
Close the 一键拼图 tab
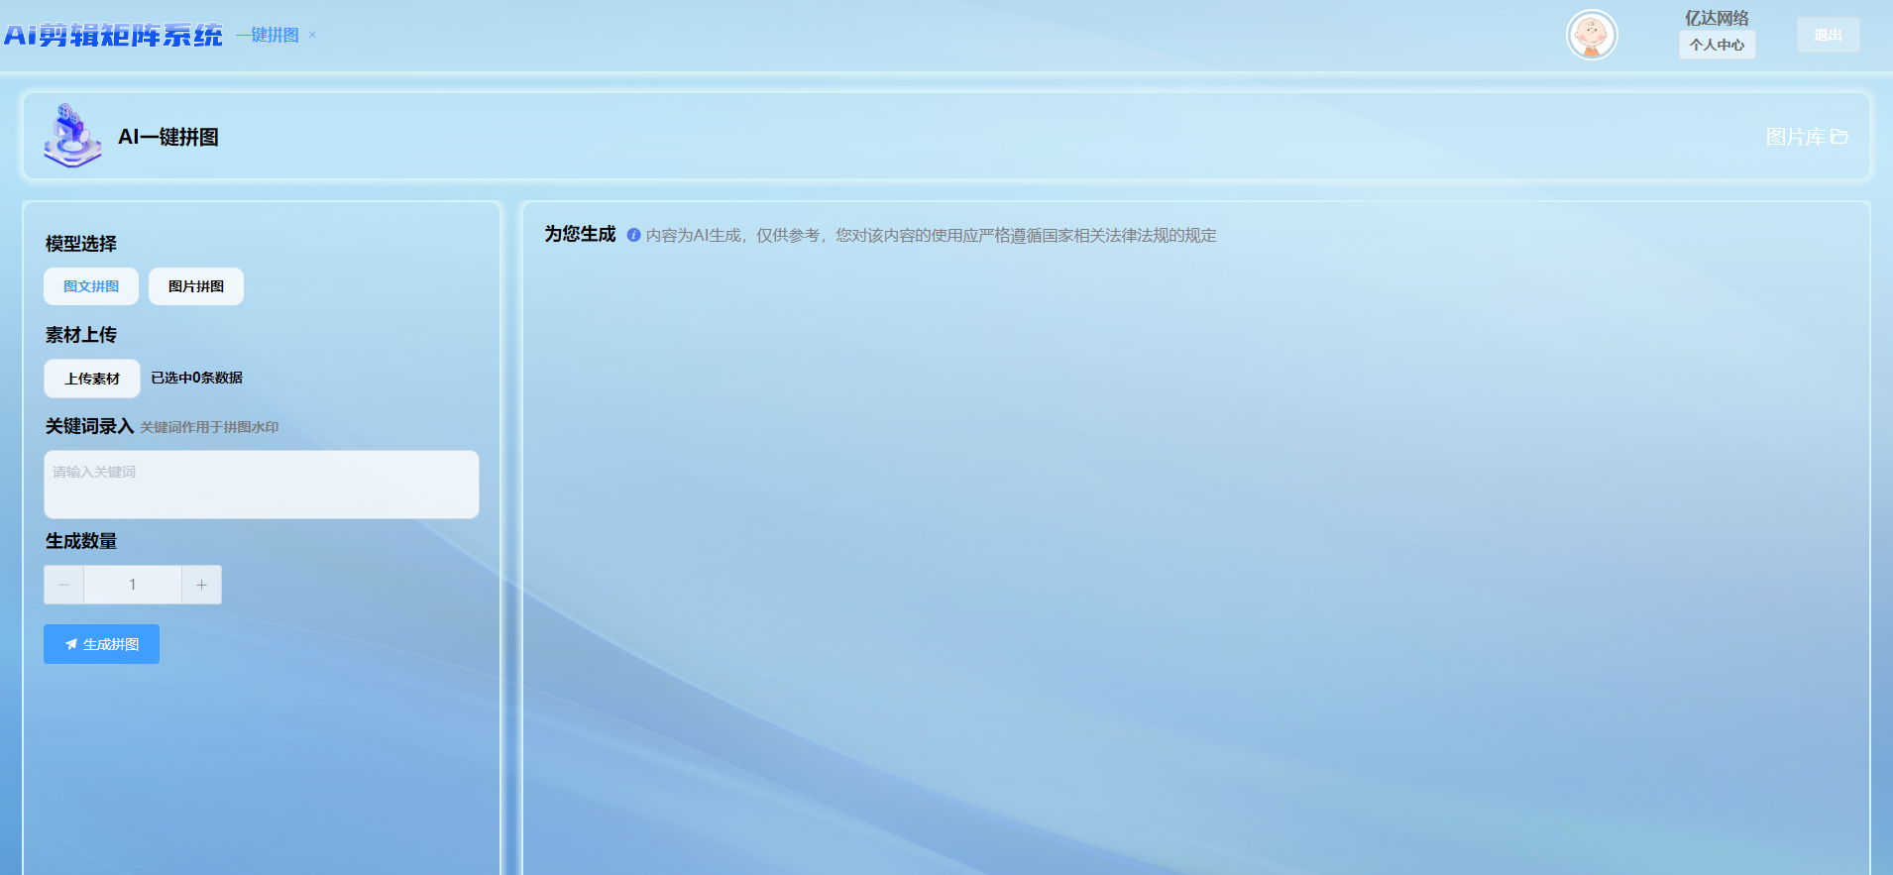point(312,35)
